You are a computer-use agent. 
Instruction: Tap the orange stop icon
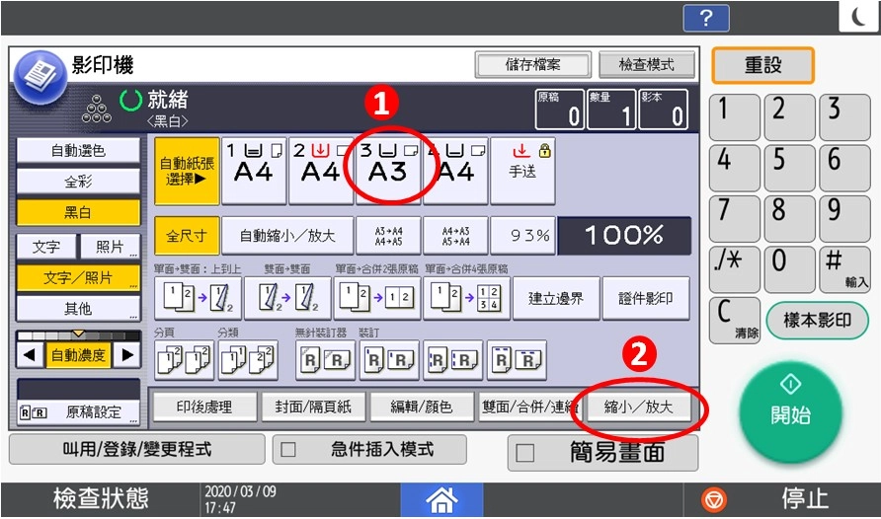click(x=714, y=499)
